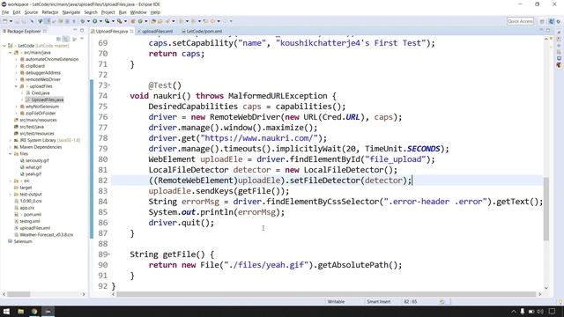Viewport: 564px width, 317px height.
Task: Click the green Run toolbar button
Action: click(95, 21)
